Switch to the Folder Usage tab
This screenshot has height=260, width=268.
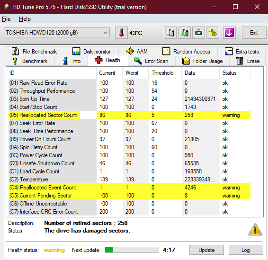(x=202, y=61)
